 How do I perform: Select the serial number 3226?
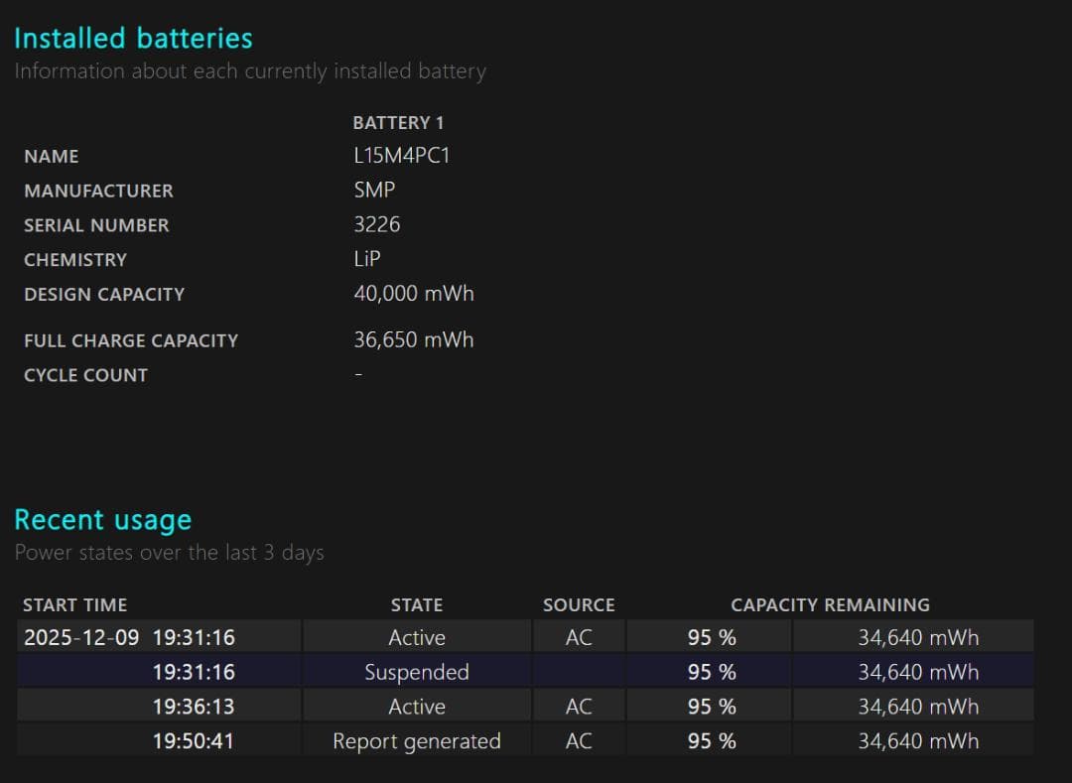377,224
